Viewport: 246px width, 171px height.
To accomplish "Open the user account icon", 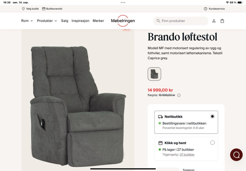I will click(214, 21).
